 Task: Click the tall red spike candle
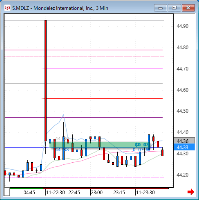point(45,81)
